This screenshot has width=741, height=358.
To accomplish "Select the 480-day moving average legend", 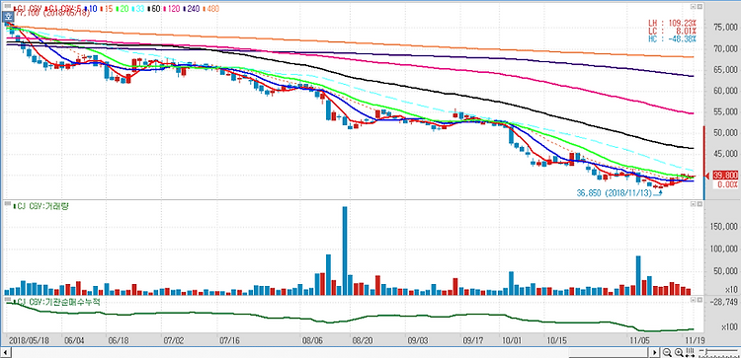I will point(210,9).
